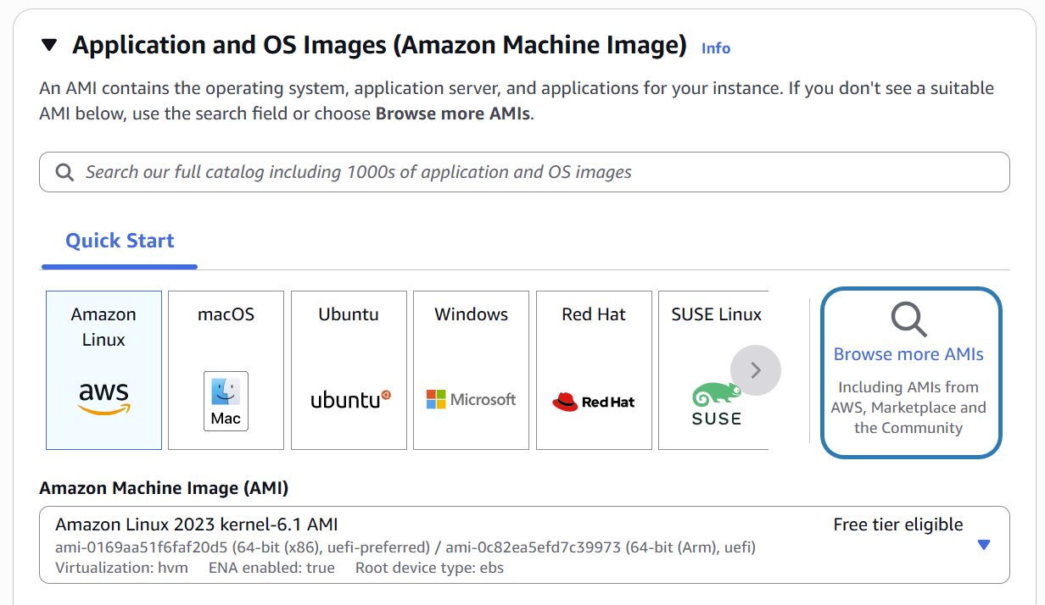This screenshot has height=605, width=1045.
Task: Click the search icon in catalog search bar
Action: coord(64,172)
